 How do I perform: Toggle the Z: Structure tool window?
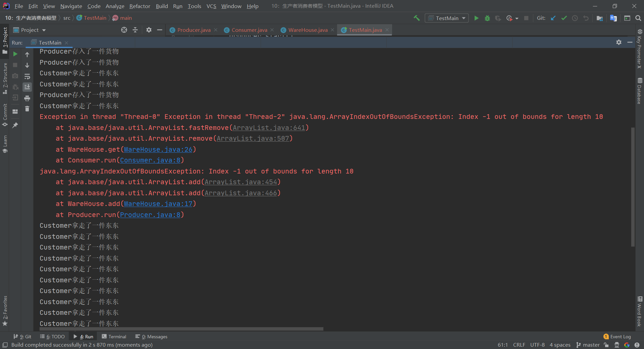click(5, 78)
